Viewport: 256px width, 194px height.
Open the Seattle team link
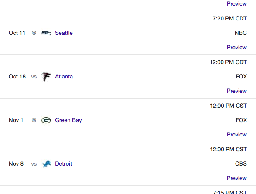click(64, 33)
